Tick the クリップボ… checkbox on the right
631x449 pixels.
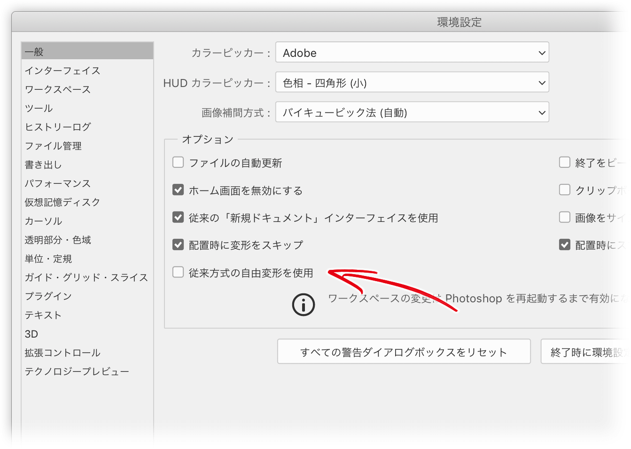pos(565,189)
